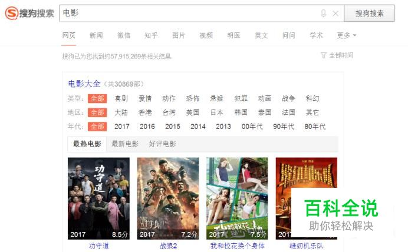The image size is (408, 252).
Task: Open the 战狼2 movie poster
Action: [x=168, y=198]
